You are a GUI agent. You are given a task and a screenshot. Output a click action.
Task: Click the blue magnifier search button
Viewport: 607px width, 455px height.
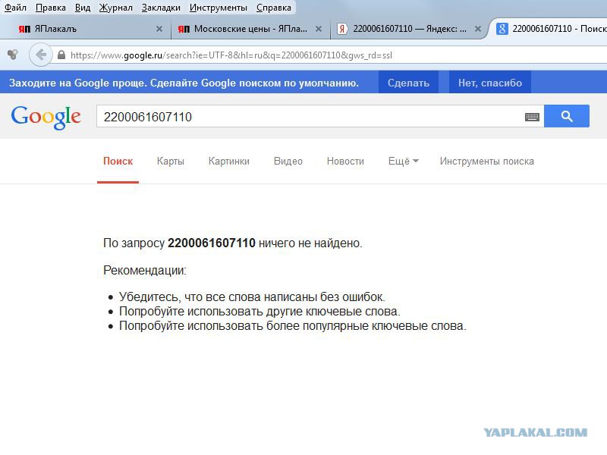(x=566, y=116)
